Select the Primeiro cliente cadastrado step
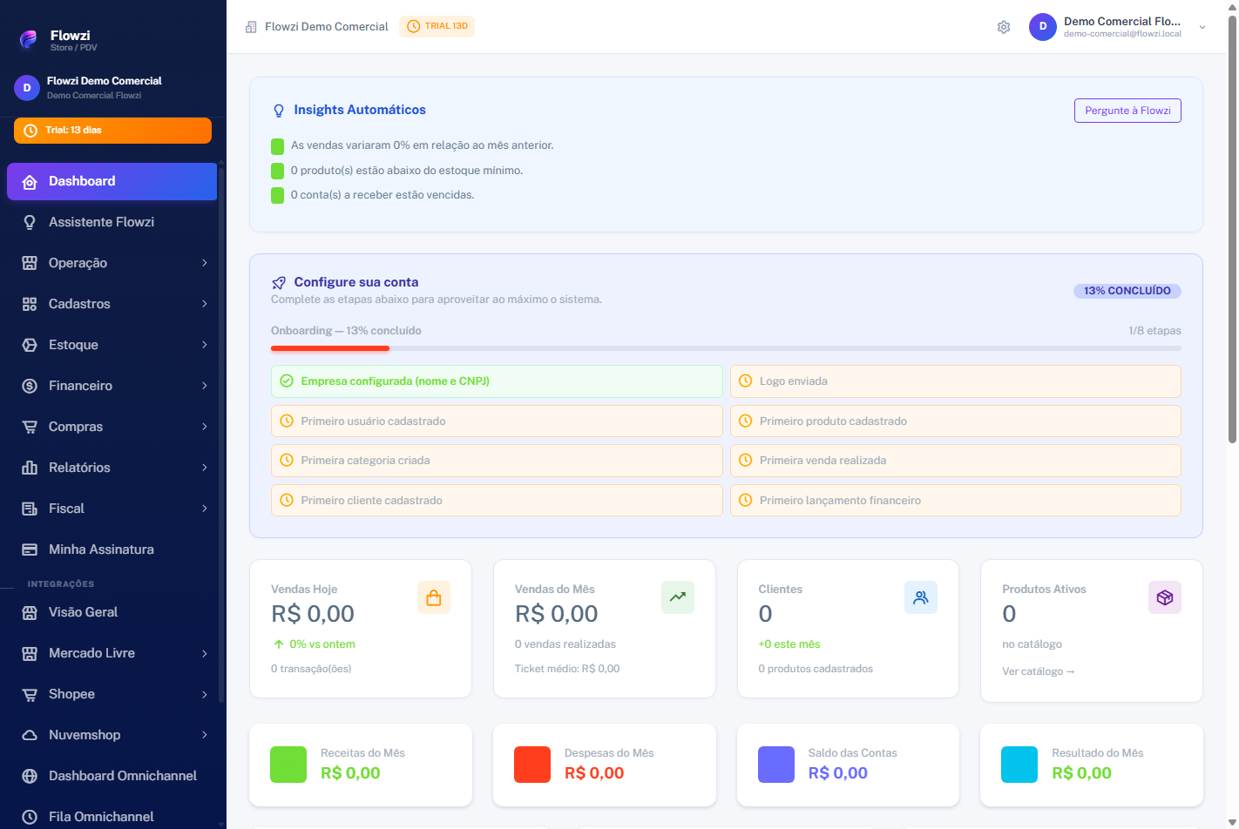1239x829 pixels. (497, 500)
